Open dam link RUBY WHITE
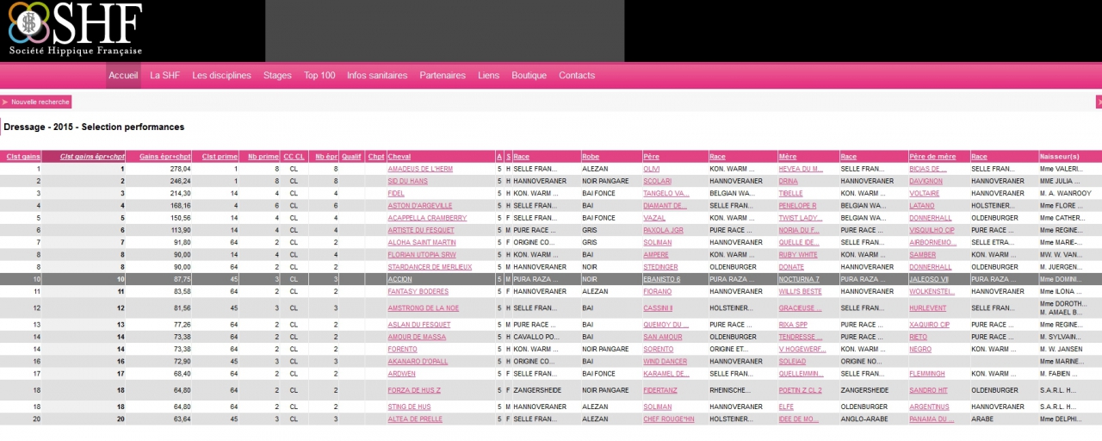The height and width of the screenshot is (441, 1102). tap(798, 255)
